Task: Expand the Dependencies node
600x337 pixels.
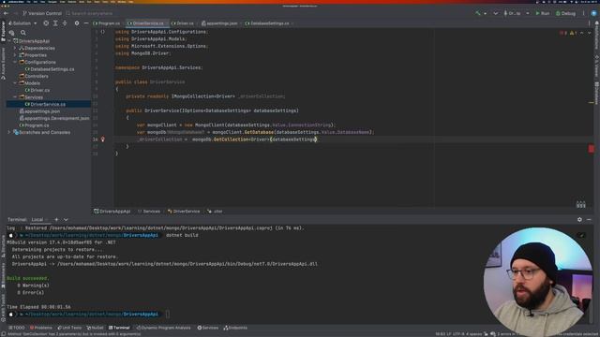Action: pos(15,48)
